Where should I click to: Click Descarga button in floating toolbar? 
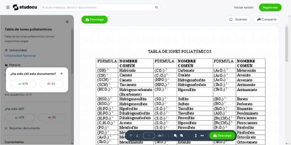click(x=222, y=136)
